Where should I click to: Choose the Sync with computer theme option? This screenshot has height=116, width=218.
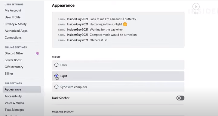tap(118, 87)
